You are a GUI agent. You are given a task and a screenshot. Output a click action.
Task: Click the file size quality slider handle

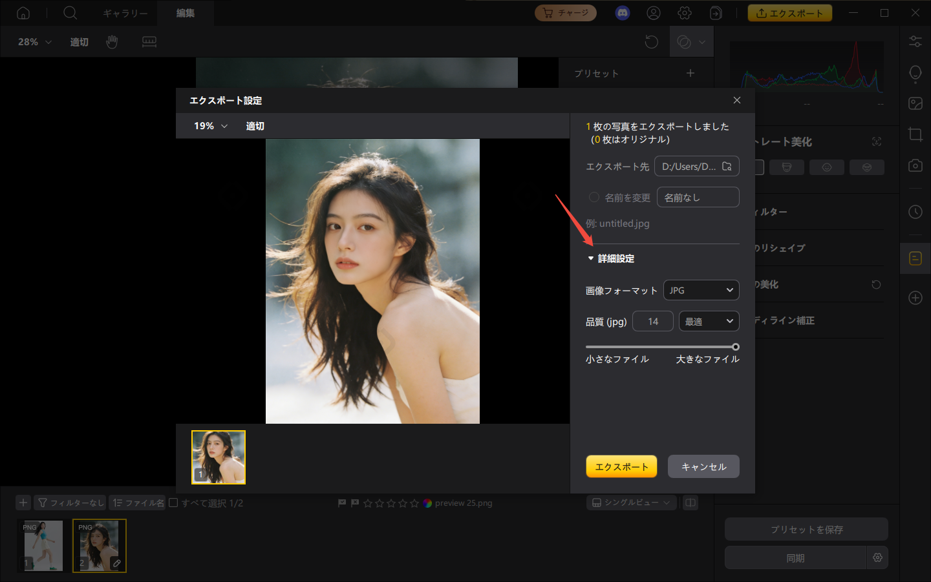[736, 347]
